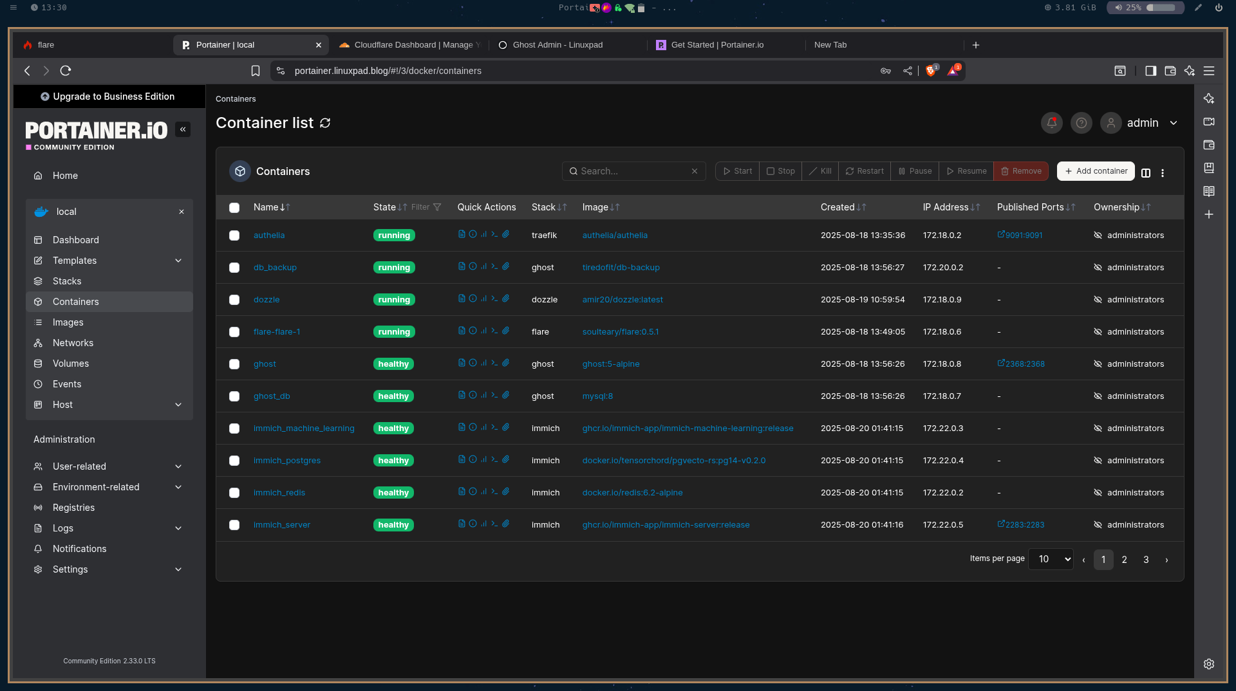This screenshot has height=691, width=1236.
Task: Collapse the Portainer sidebar
Action: coord(183,129)
